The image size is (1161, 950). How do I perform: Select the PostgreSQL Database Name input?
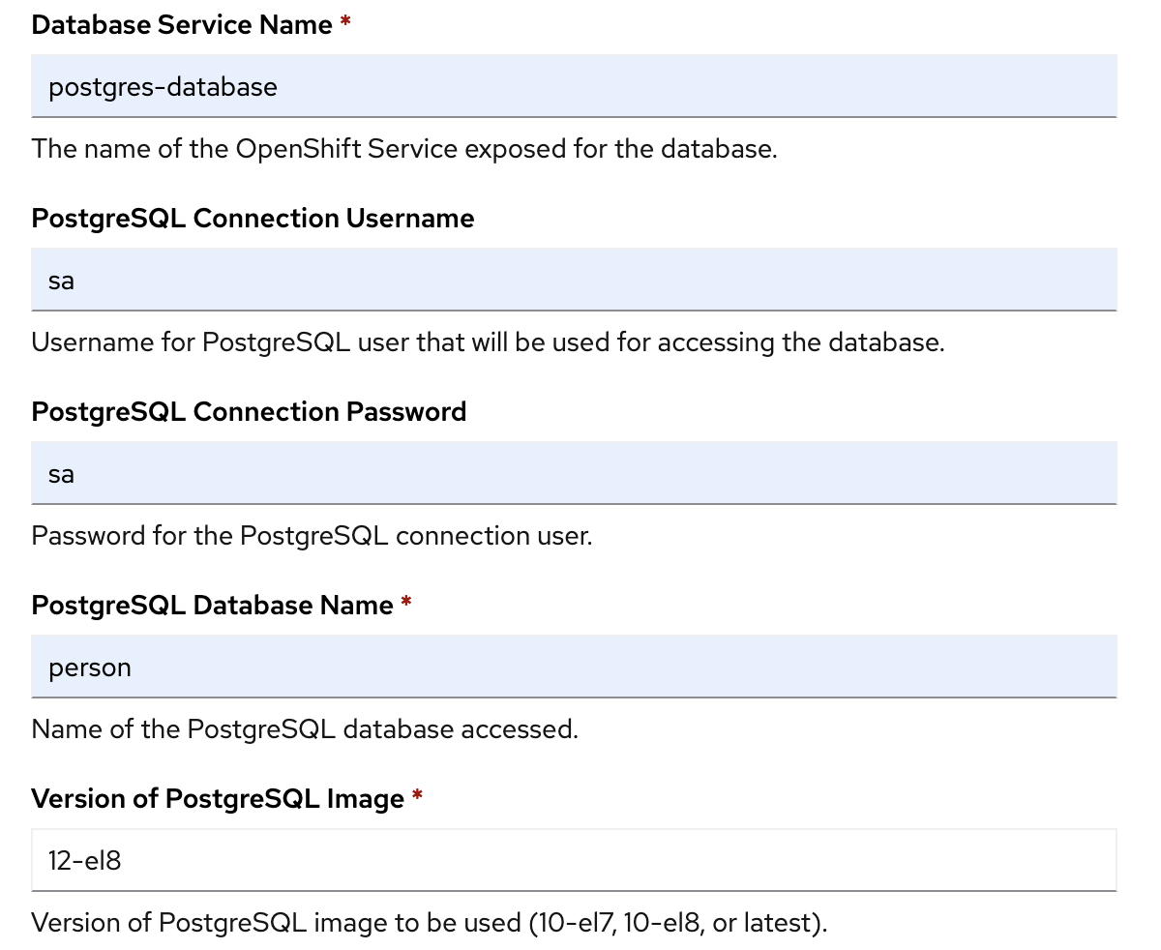(574, 668)
